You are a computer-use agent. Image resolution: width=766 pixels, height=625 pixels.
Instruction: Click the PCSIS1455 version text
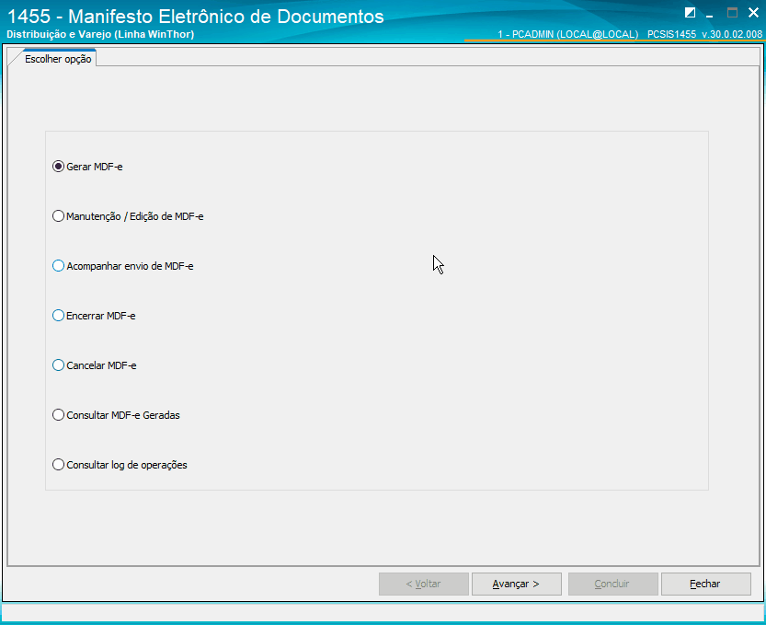coord(704,34)
